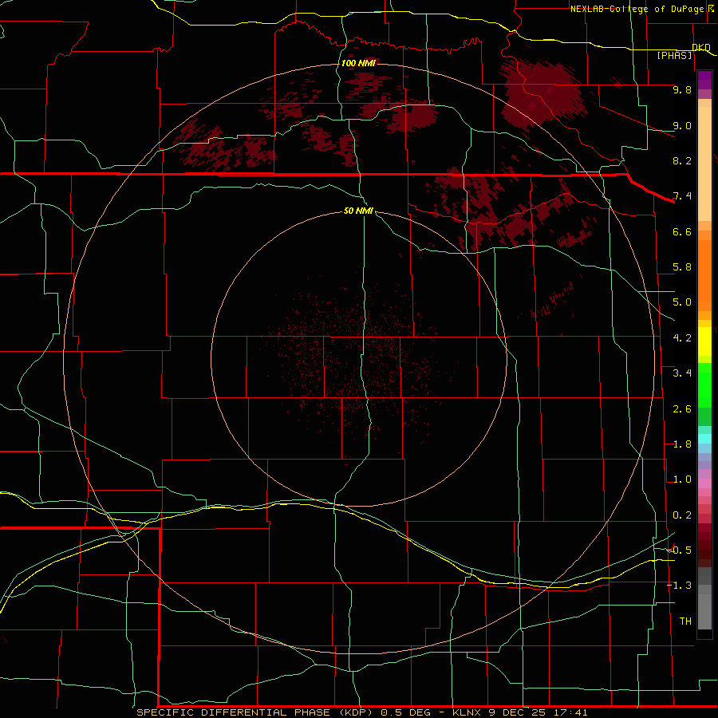Click the 0.5 DEG elevation text
The height and width of the screenshot is (718, 718).
point(404,712)
